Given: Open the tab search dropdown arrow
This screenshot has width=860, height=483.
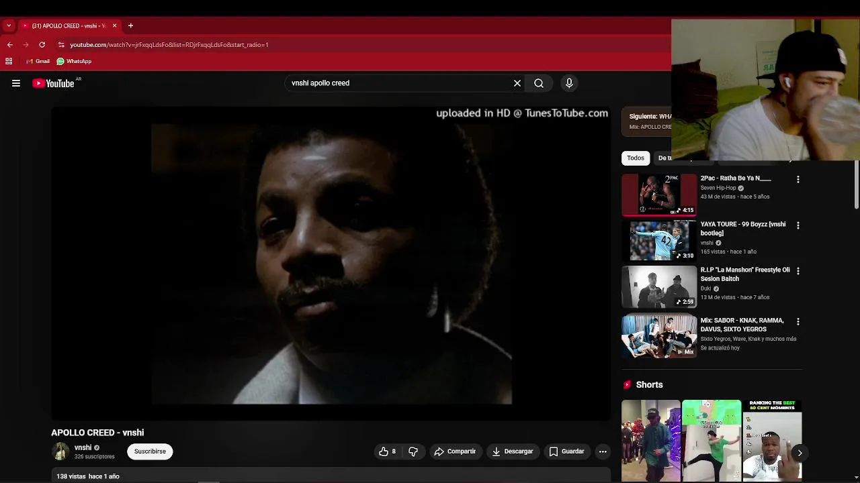Looking at the screenshot, I should click(9, 25).
